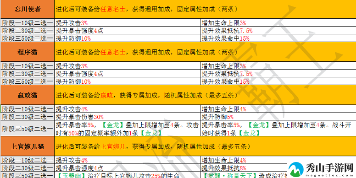Click the 【玉簪幽】治疗目标 cell

pyautogui.click(x=128, y=175)
